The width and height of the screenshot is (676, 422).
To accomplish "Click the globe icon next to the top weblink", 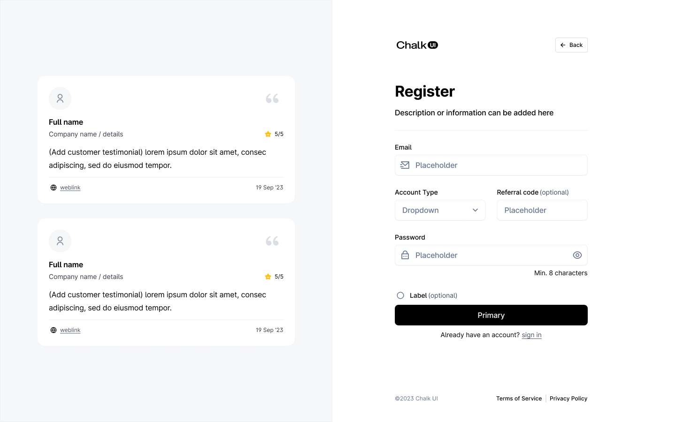I will [53, 187].
